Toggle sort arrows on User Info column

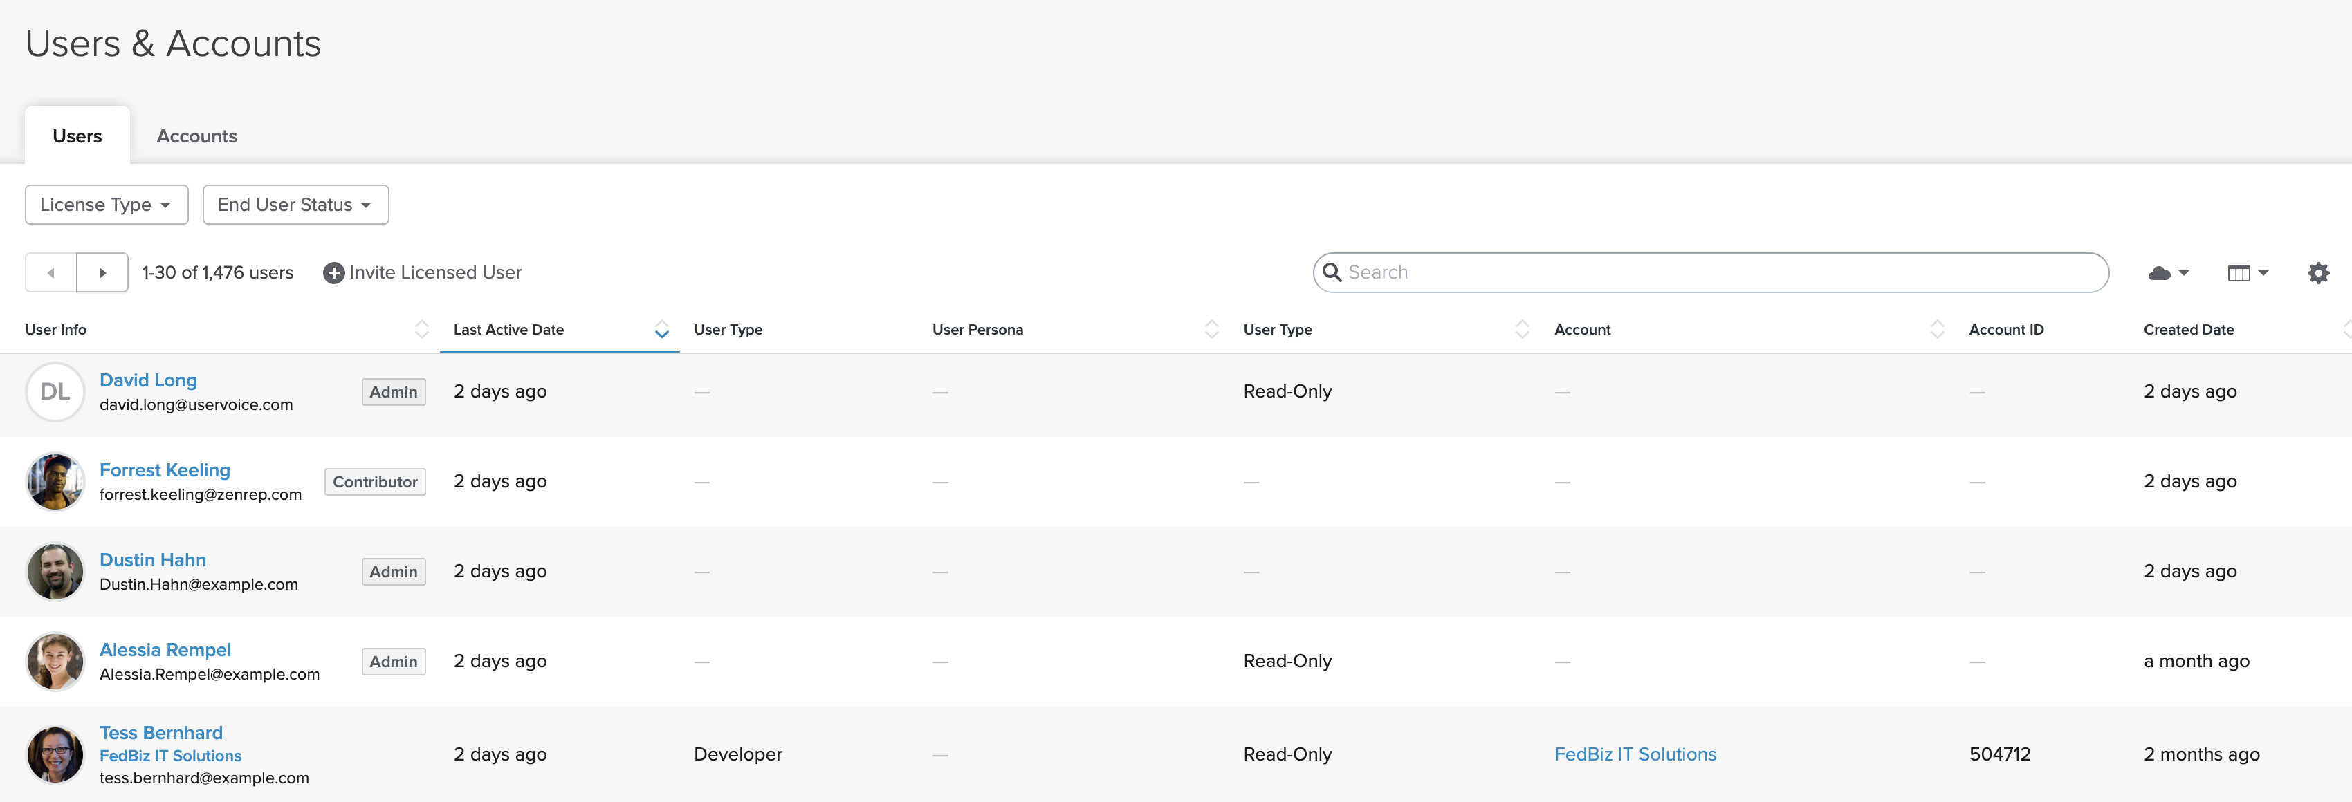tap(421, 329)
